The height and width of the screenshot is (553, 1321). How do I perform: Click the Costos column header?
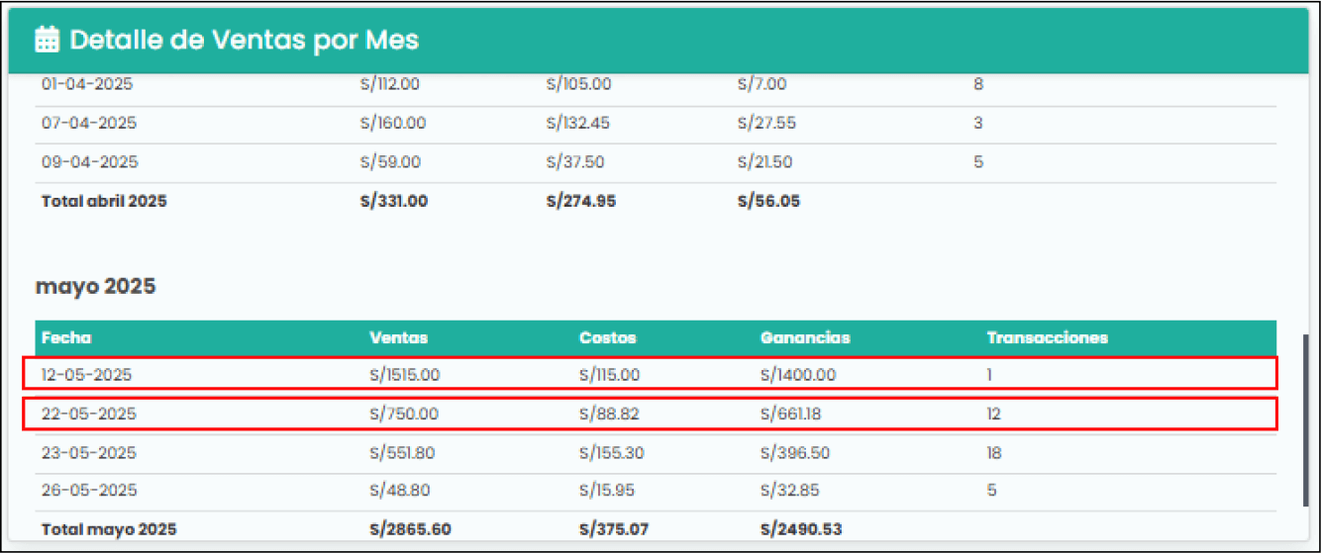607,337
